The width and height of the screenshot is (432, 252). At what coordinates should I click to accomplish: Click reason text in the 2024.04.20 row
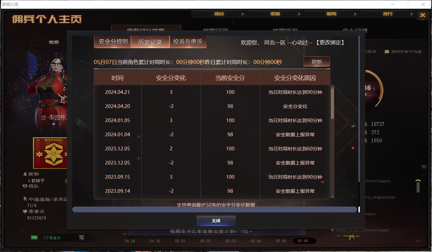pos(295,106)
